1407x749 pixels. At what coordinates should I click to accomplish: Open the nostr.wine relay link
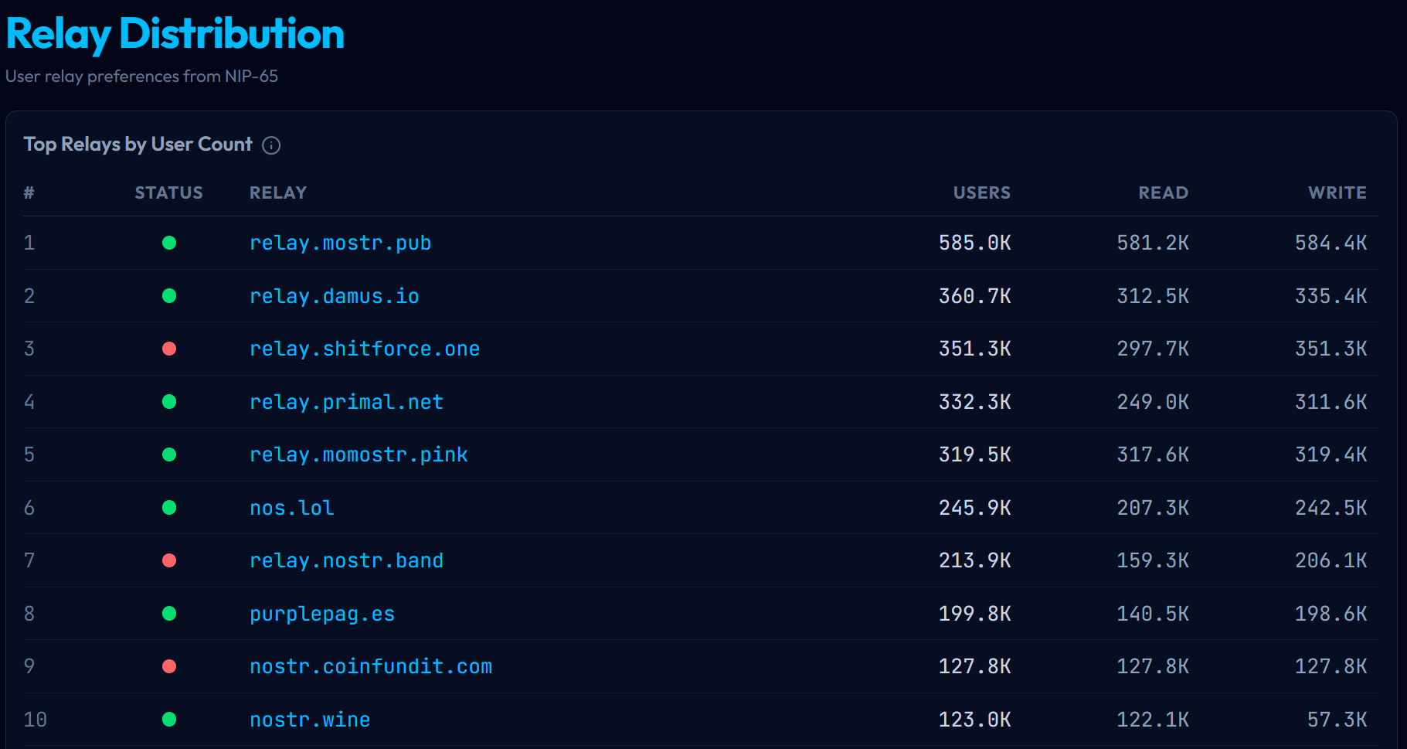[x=310, y=720]
